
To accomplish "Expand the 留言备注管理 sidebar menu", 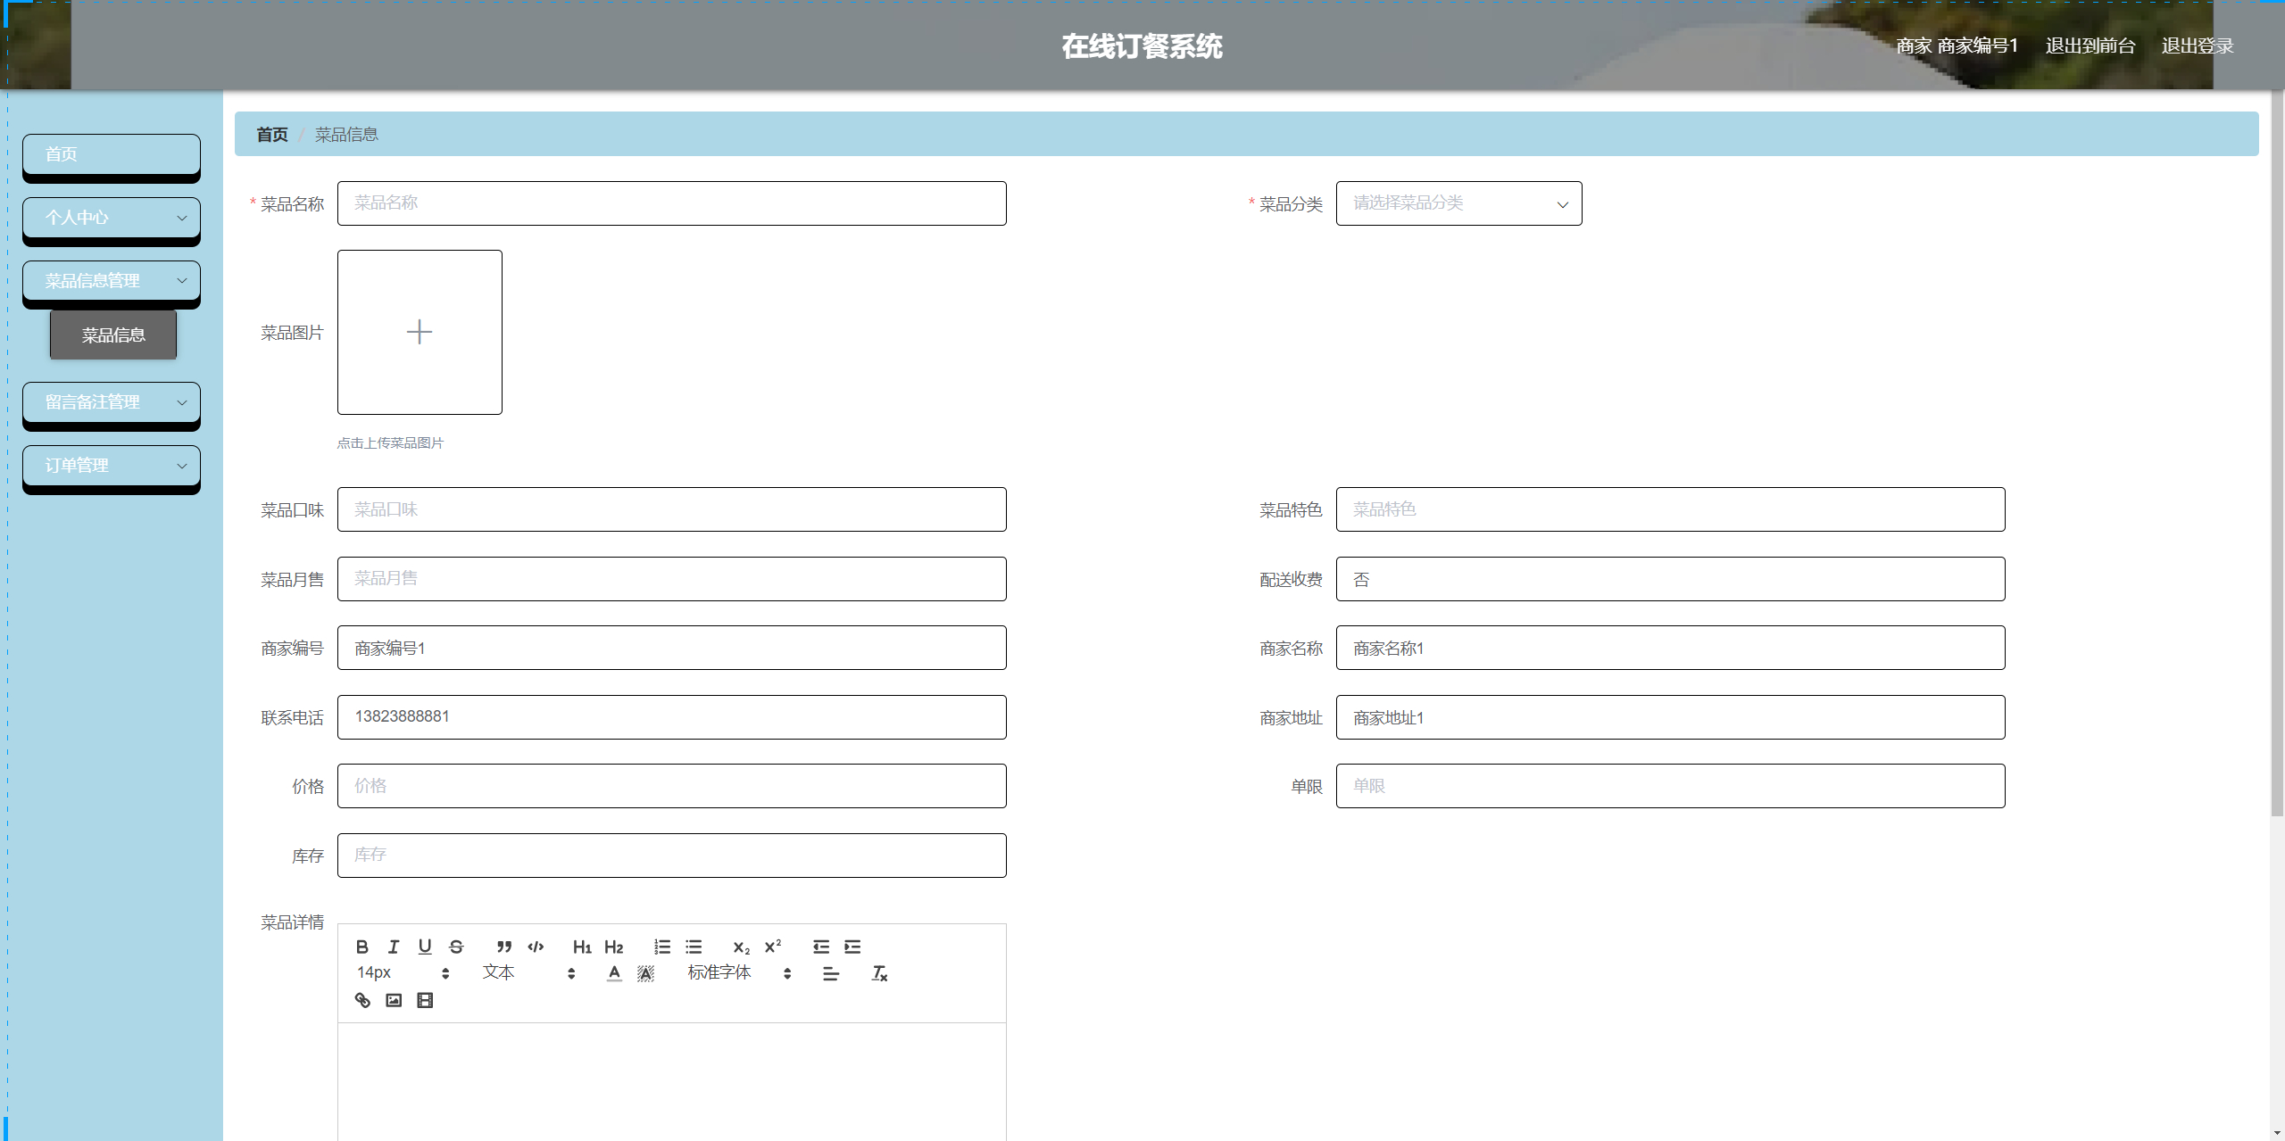I will (112, 402).
